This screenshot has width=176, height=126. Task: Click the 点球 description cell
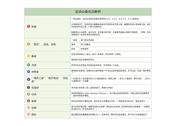[111, 65]
